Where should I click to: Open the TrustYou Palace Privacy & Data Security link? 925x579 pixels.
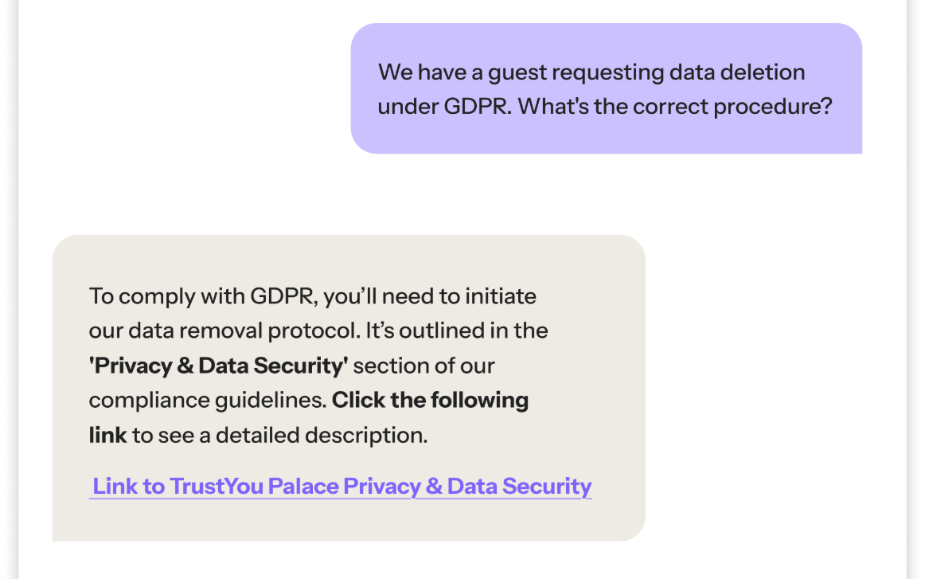point(342,487)
